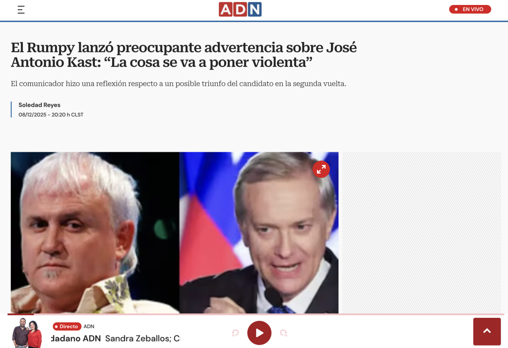The image size is (508, 348).
Task: Select Sandra Zeballos program ticker text
Action: (142, 339)
